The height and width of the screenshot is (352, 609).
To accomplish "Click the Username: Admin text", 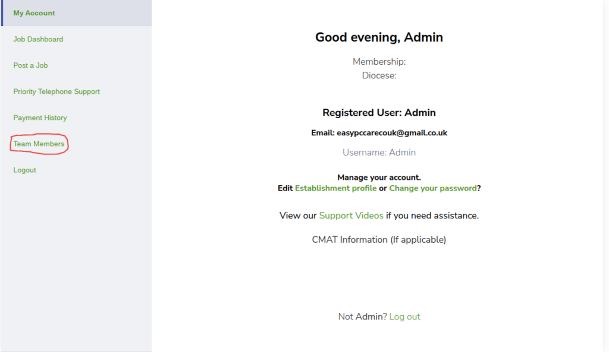I will click(x=379, y=153).
